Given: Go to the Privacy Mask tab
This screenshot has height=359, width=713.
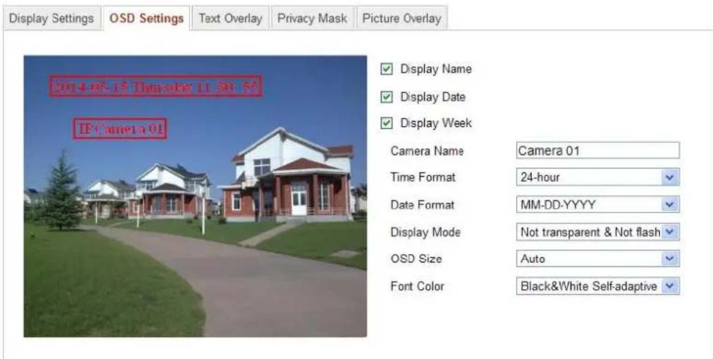Looking at the screenshot, I should 312,18.
